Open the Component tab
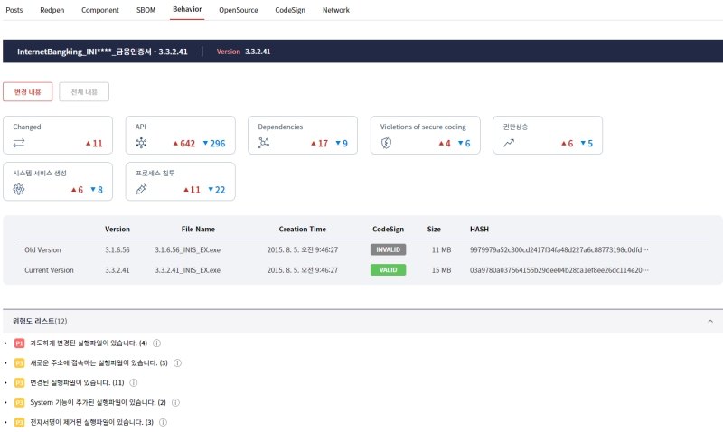The height and width of the screenshot is (432, 723). point(100,10)
